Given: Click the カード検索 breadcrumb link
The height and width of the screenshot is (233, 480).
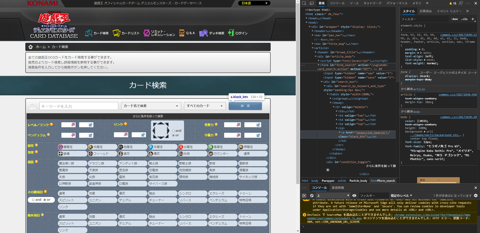Looking at the screenshot, I should click(x=60, y=47).
